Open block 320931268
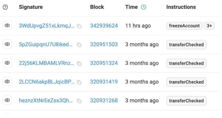The width and height of the screenshot is (222, 118). (x=104, y=101)
